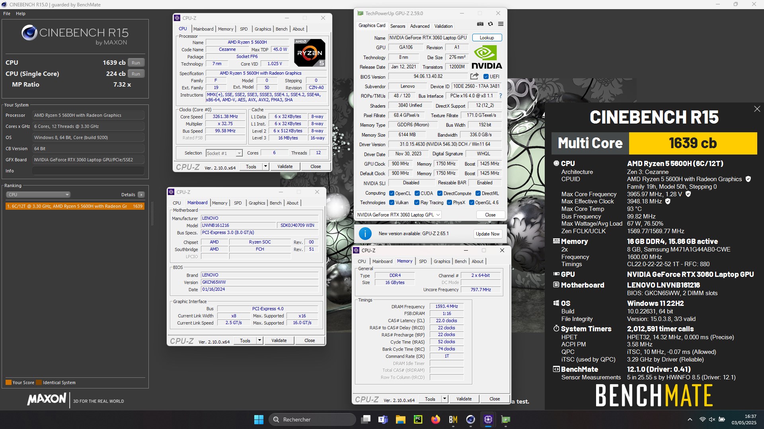
Task: Open the GPU selector dropdown in GPU-Z
Action: point(398,215)
